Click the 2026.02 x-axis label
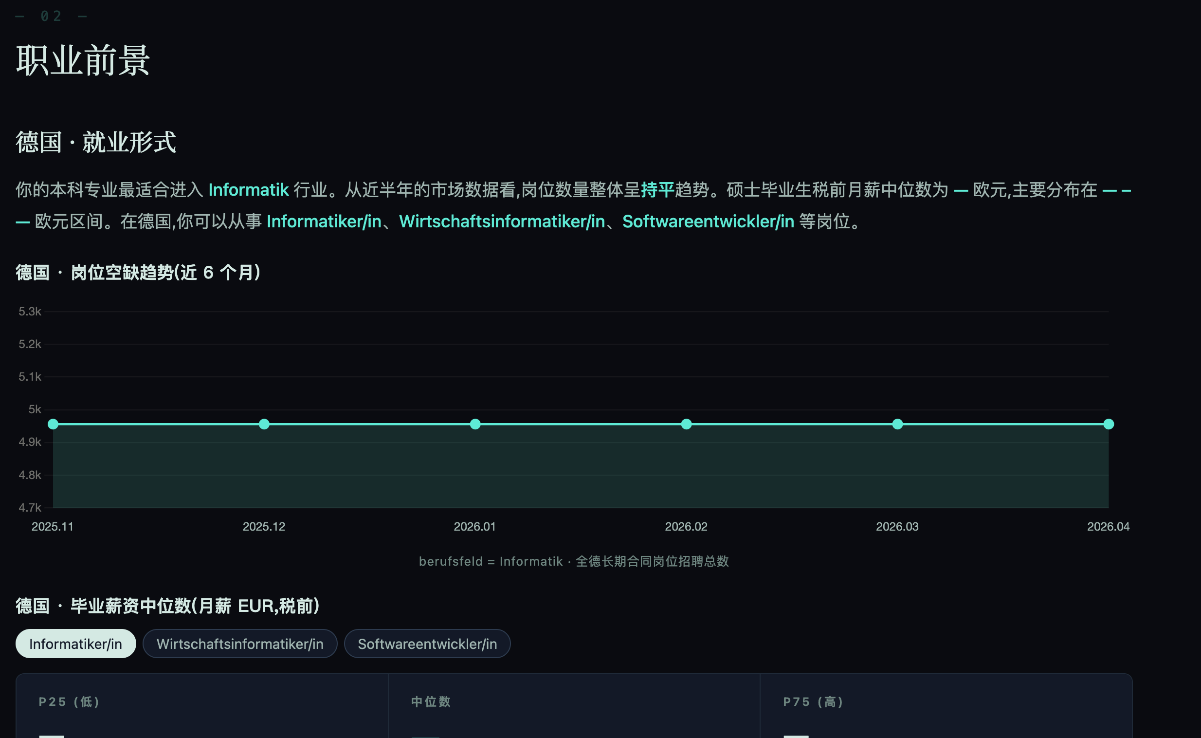1201x738 pixels. (x=686, y=527)
